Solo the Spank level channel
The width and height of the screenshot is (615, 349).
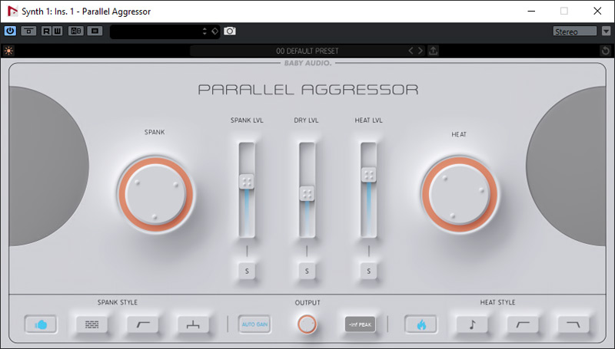[x=247, y=271]
